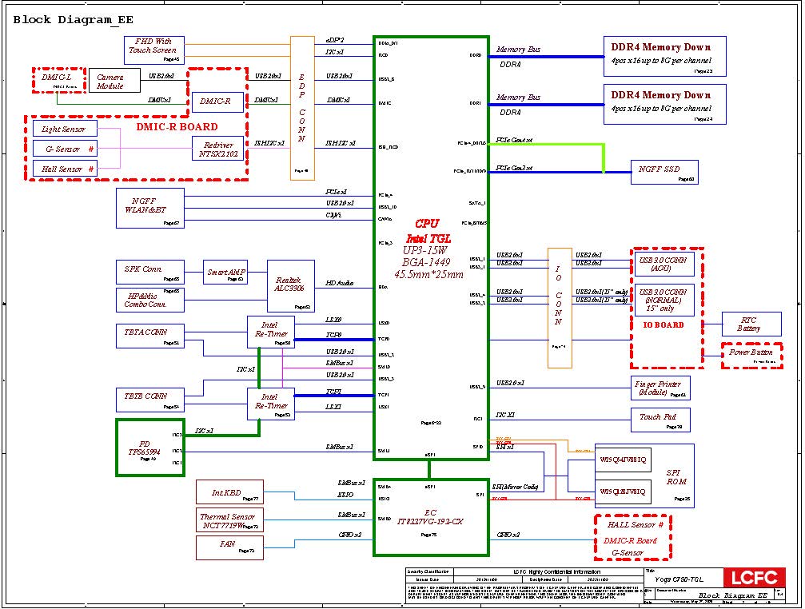Click the "Power Button" dashed red block
The width and height of the screenshot is (805, 609).
coord(751,356)
